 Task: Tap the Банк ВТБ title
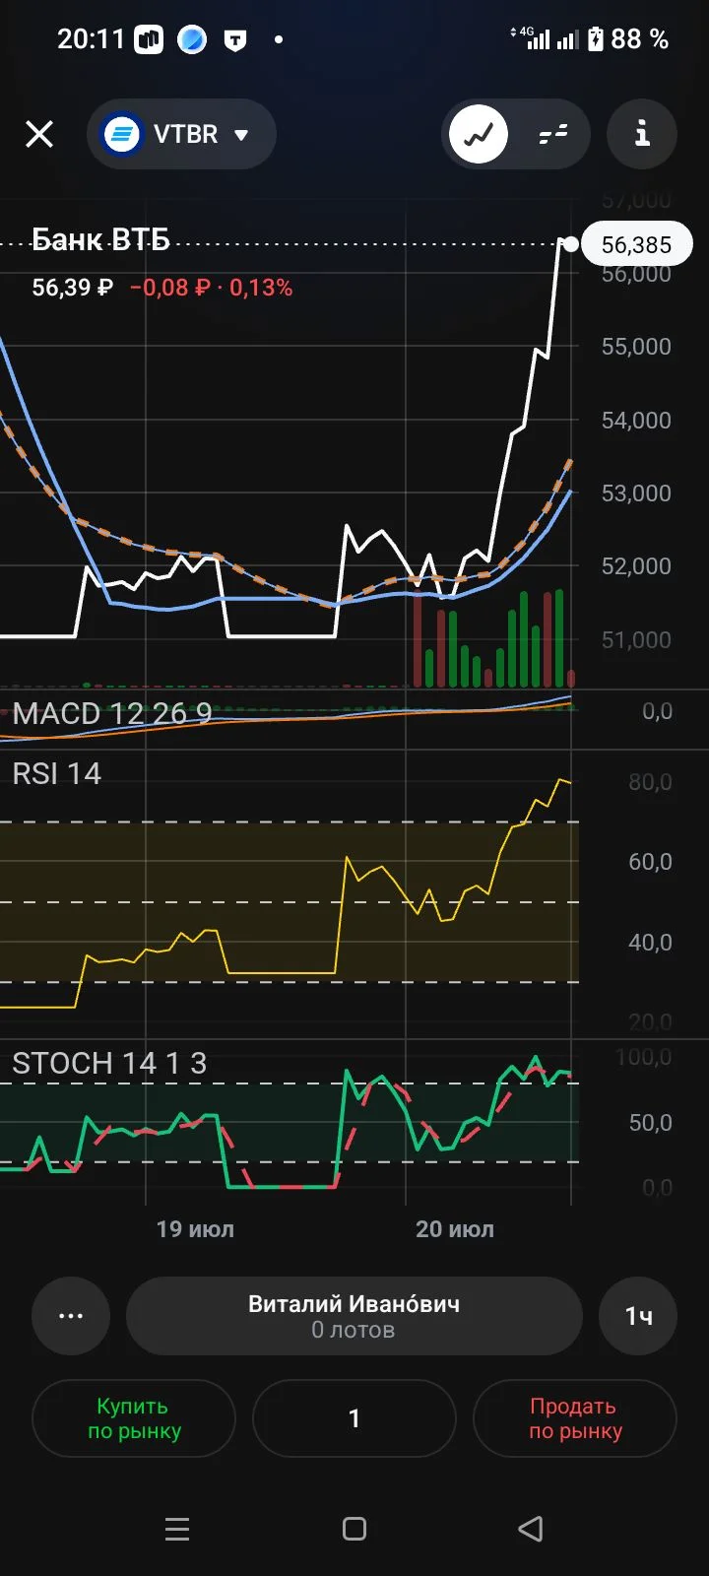coord(100,239)
